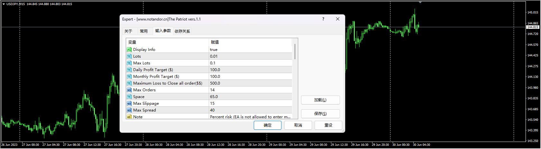Select the Max Spread value 40
The image size is (541, 149).
pos(212,110)
